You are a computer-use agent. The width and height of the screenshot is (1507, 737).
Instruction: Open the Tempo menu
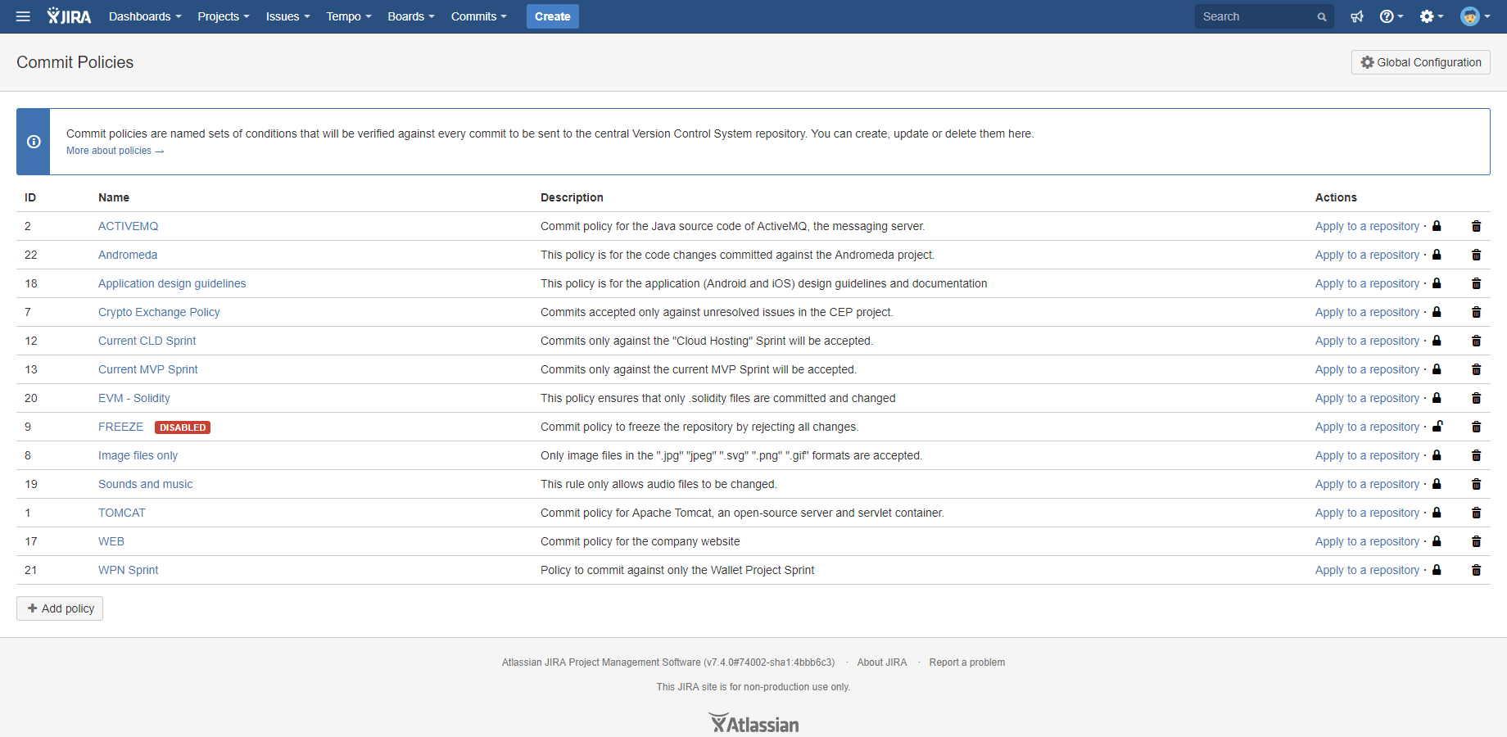[x=349, y=16]
